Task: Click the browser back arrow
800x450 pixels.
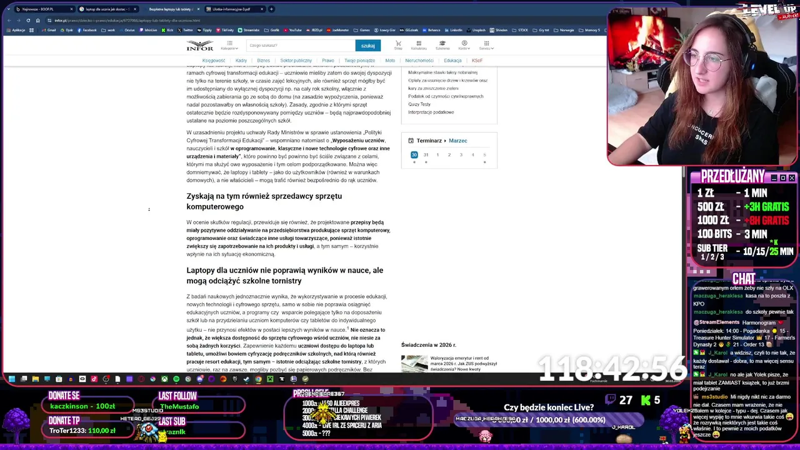Action: coord(9,20)
